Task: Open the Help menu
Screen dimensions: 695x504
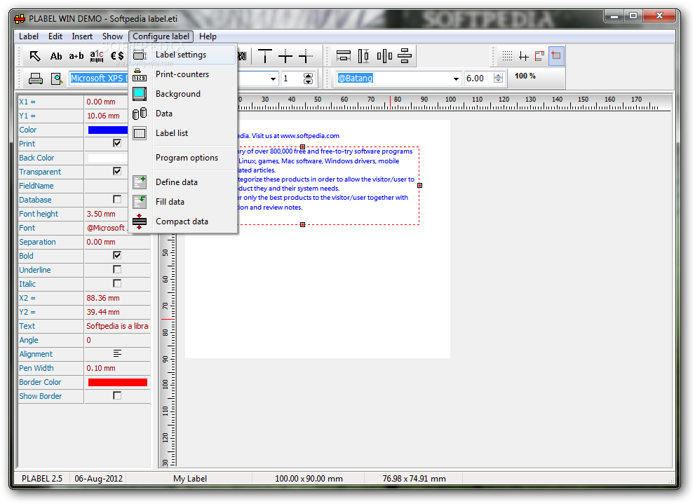Action: [x=208, y=36]
